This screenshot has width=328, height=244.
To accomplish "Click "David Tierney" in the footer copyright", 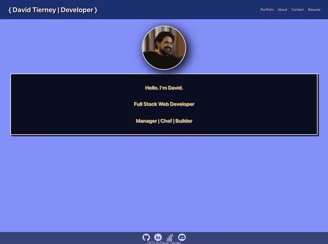I will (170, 243).
